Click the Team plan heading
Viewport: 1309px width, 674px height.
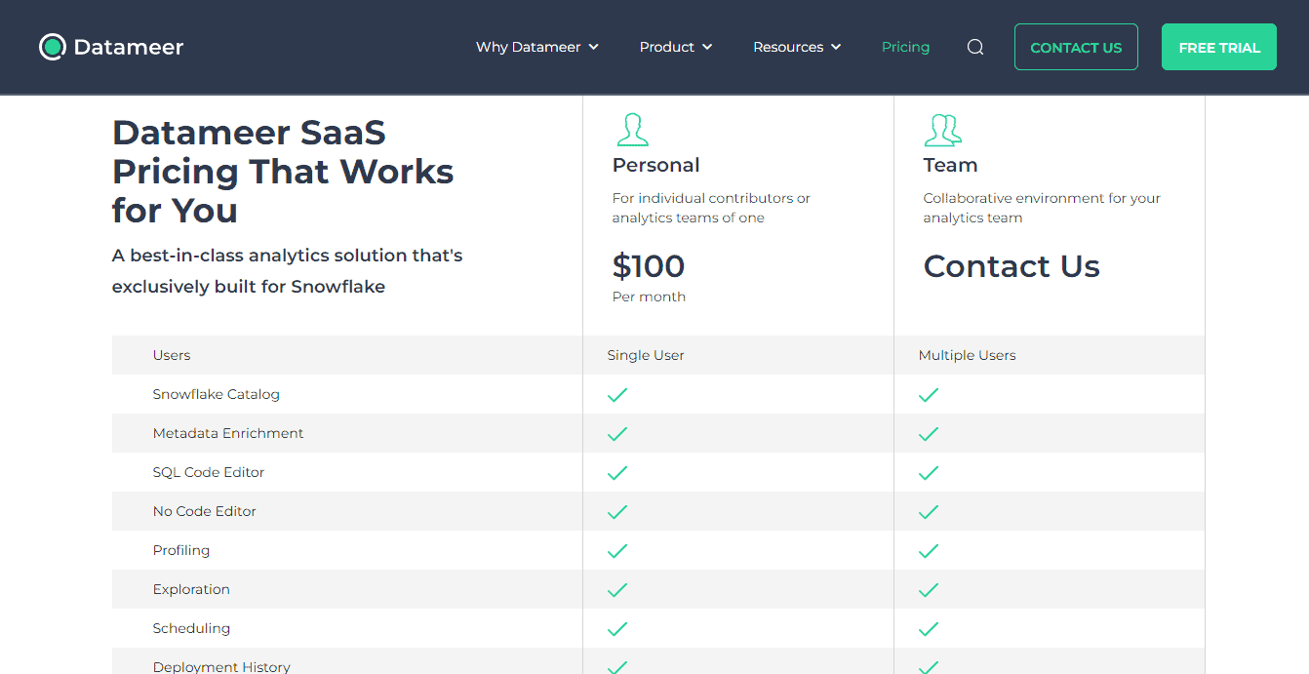(x=950, y=165)
